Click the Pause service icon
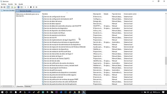The image size is (167, 94). (34, 7)
